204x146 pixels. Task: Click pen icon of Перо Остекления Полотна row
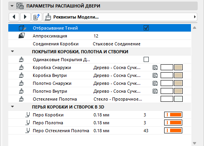tap(28, 131)
